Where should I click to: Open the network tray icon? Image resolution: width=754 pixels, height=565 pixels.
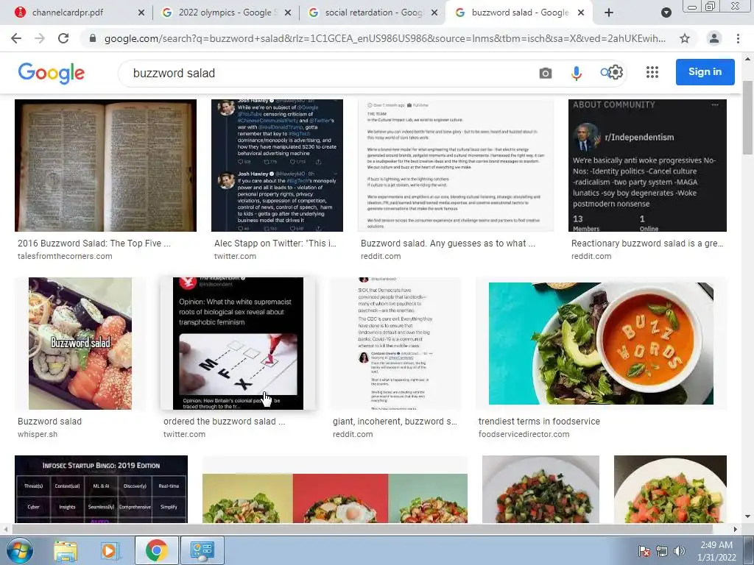click(x=662, y=551)
